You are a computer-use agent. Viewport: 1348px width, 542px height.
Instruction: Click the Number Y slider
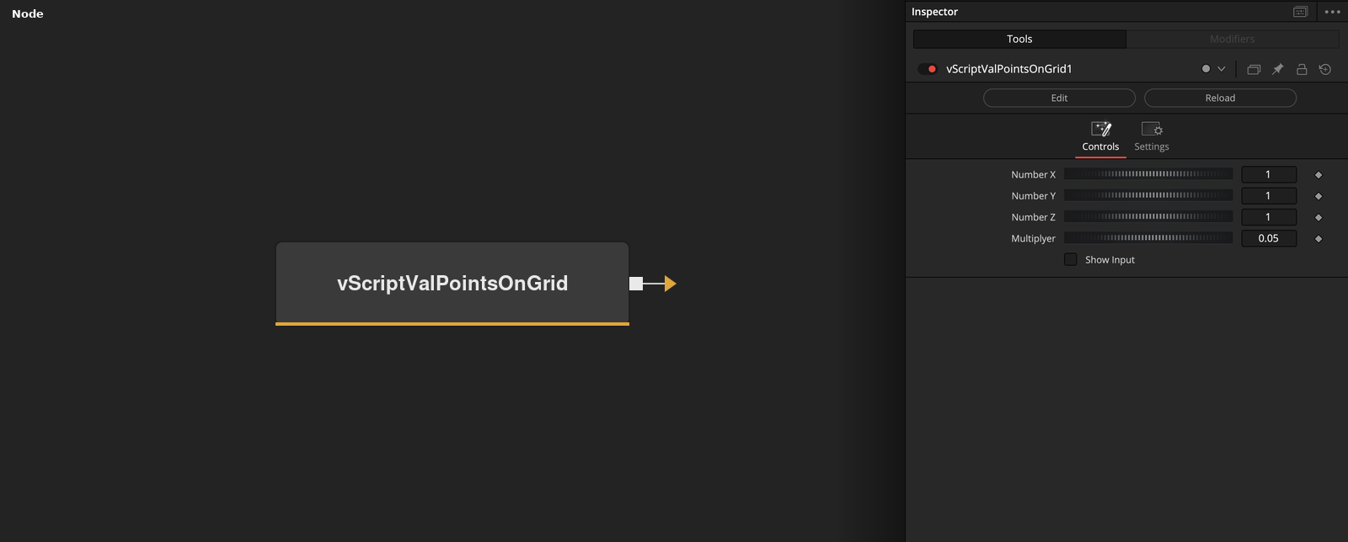pos(1148,195)
